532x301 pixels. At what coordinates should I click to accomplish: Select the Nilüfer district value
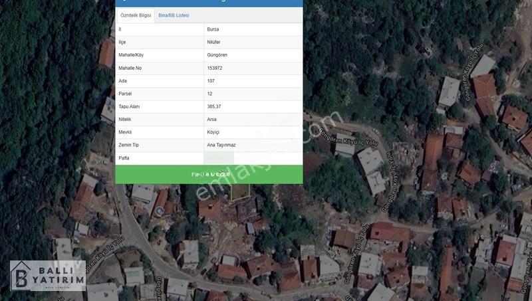(x=213, y=43)
